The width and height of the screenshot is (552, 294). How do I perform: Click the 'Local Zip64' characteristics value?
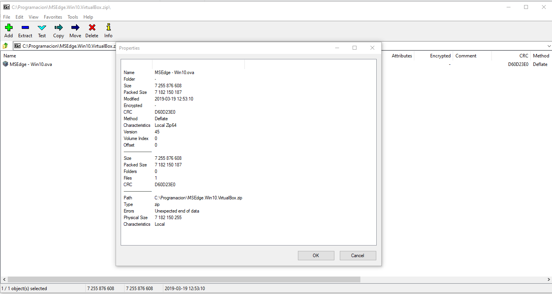[166, 125]
